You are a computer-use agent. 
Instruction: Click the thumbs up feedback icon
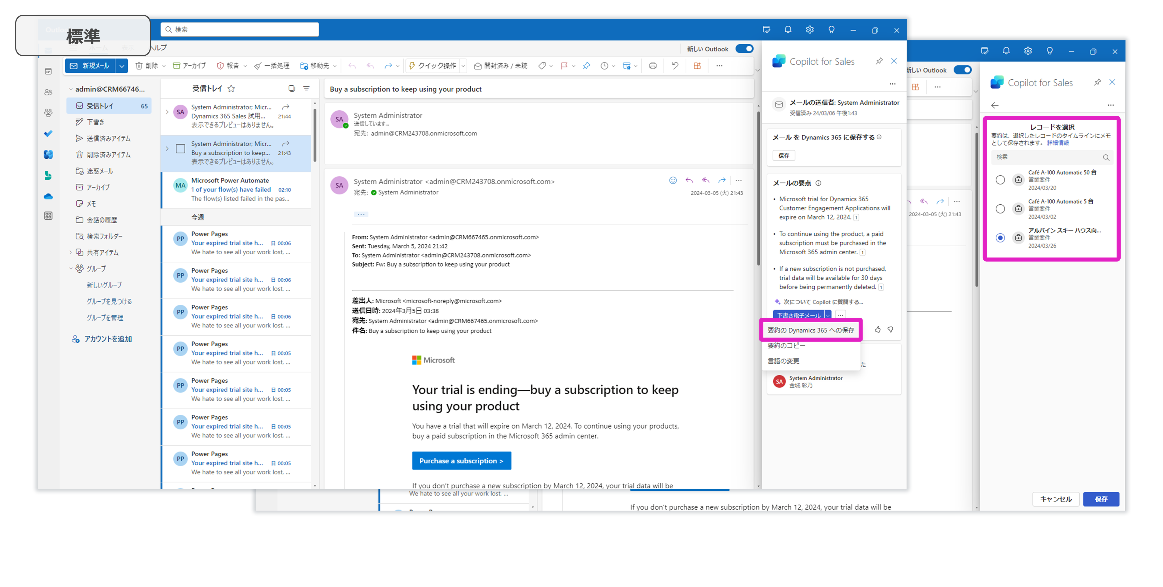878,330
